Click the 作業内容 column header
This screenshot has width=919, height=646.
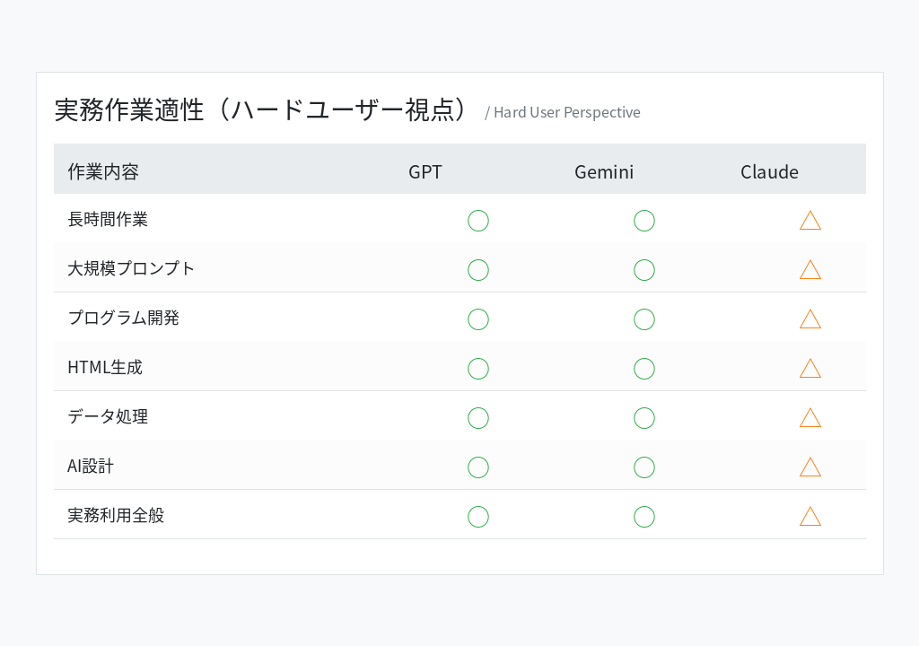(x=103, y=171)
